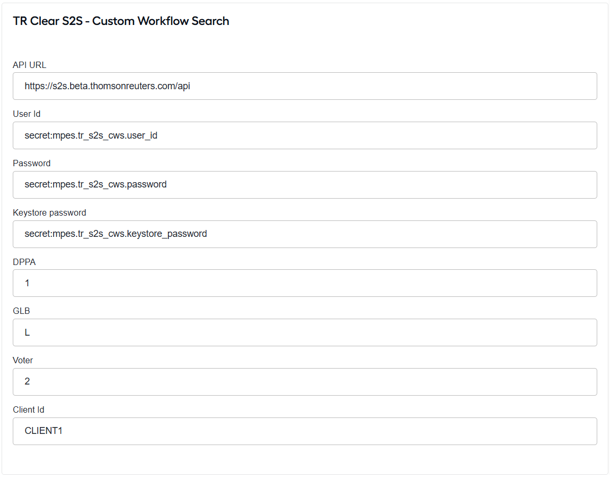Click the DPPA label
The width and height of the screenshot is (610, 478).
24,262
